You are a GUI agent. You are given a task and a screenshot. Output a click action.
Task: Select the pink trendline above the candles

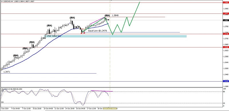tap(97, 21)
